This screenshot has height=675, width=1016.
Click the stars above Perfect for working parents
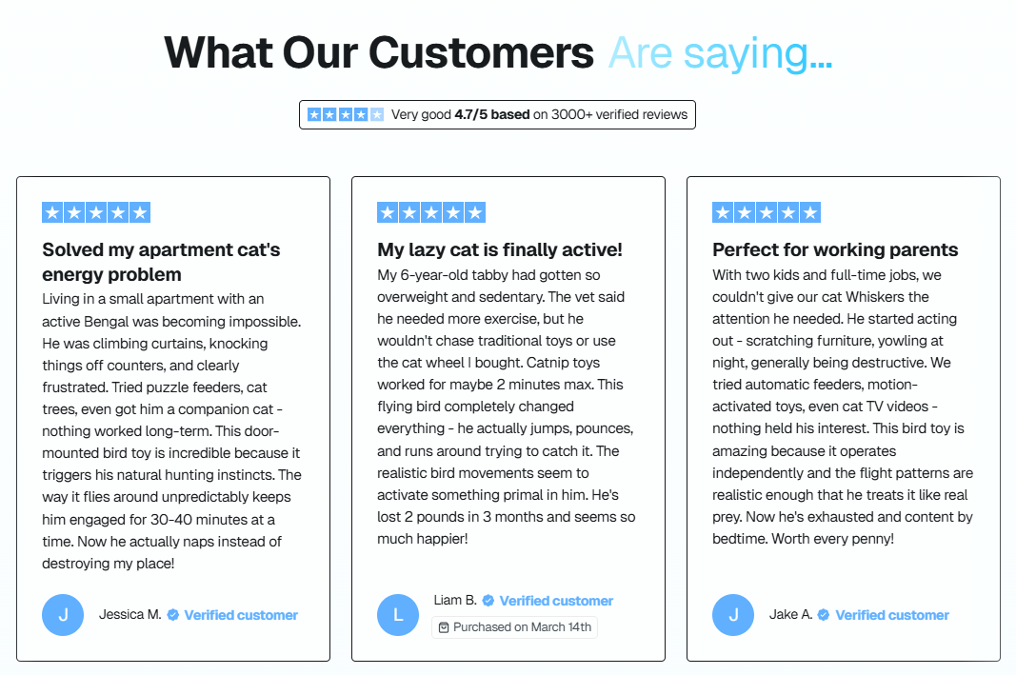(x=767, y=212)
